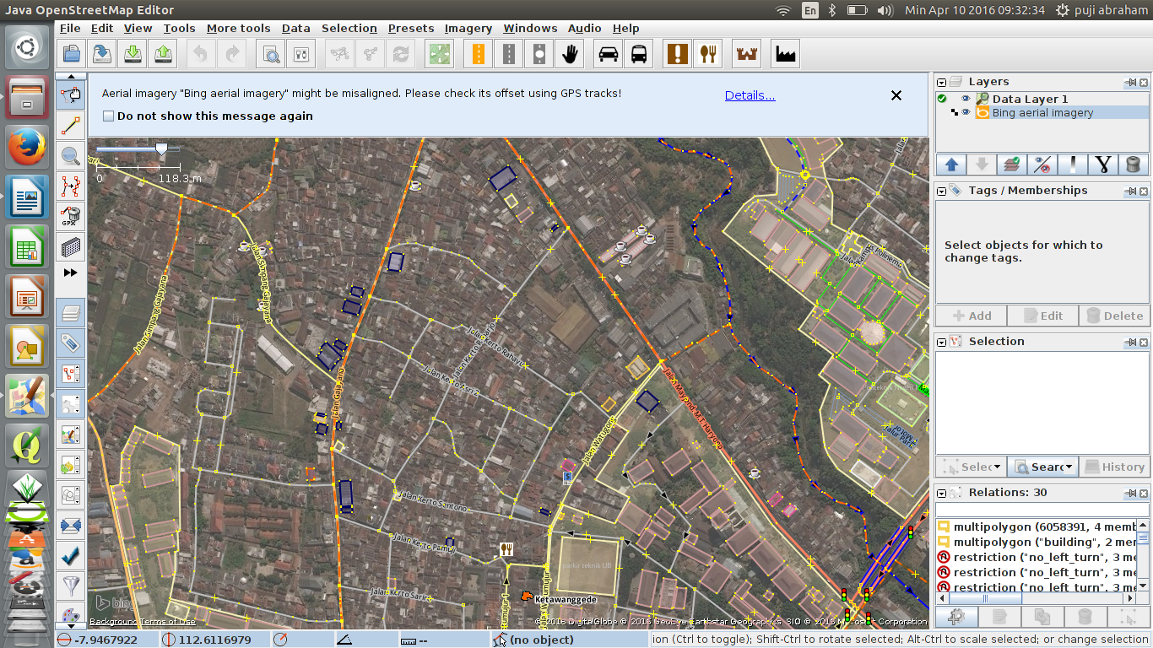
Task: Click the Details link in the warning banner
Action: pyautogui.click(x=750, y=95)
